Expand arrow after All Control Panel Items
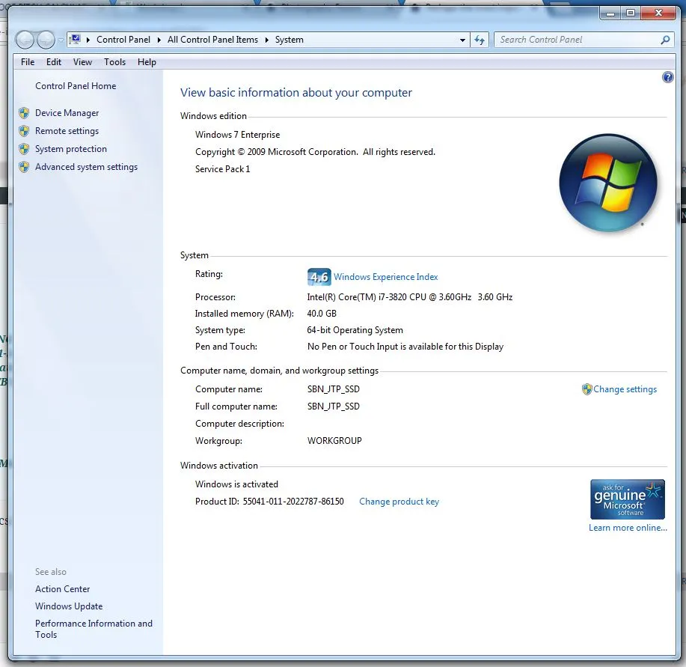686x667 pixels. (266, 40)
